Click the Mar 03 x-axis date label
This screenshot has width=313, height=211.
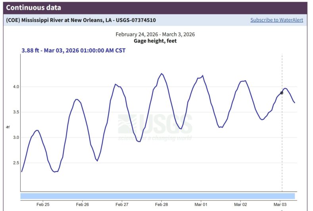(280, 205)
